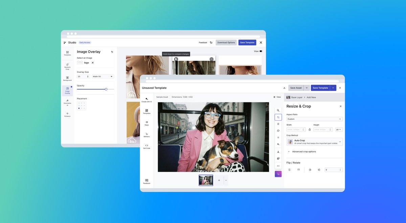The height and width of the screenshot is (223, 406).
Task: Open the more options icon on middle preview
Action: pos(211,59)
